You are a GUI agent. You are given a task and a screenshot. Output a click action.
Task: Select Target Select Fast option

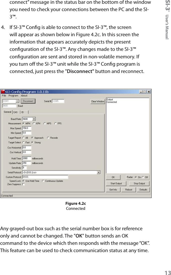pyautogui.click(x=23, y=142)
